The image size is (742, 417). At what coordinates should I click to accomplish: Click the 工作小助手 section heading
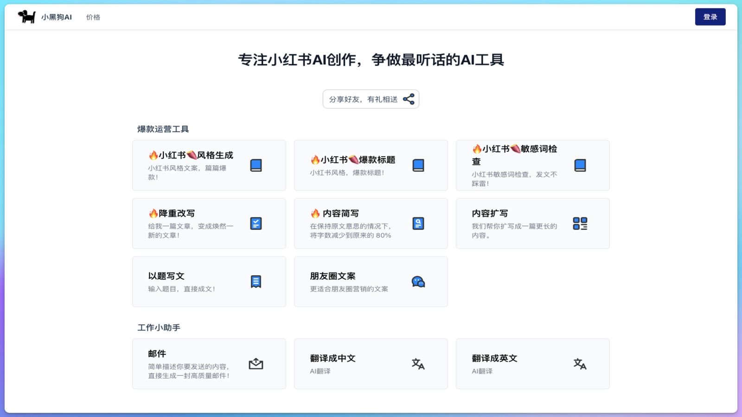[159, 328]
